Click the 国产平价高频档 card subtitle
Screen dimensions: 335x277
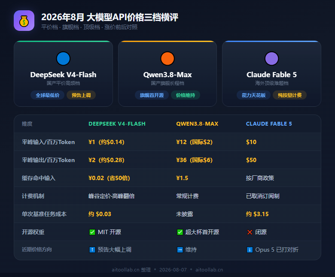tap(63, 83)
